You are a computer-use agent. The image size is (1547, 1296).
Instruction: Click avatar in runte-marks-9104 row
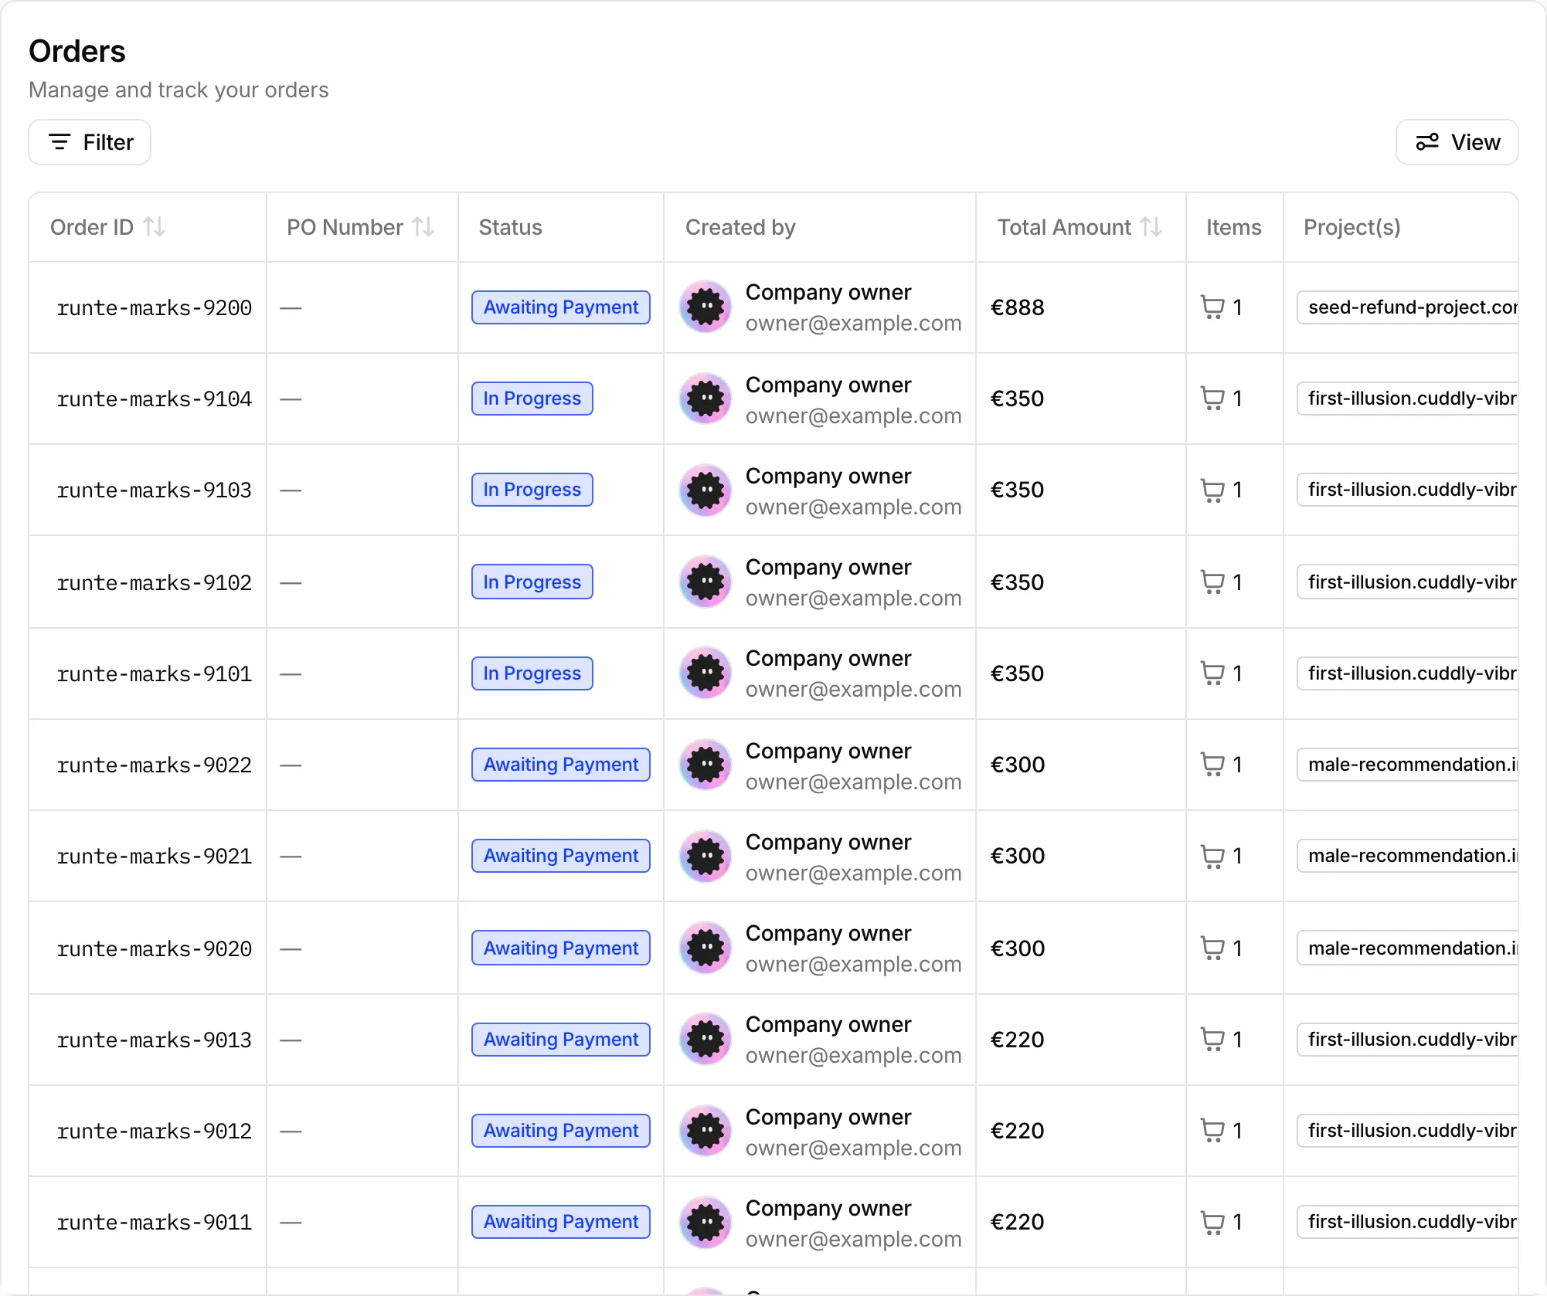pyautogui.click(x=705, y=399)
